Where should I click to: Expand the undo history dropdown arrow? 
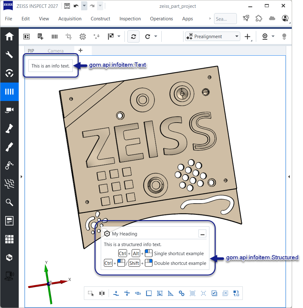[84, 6]
